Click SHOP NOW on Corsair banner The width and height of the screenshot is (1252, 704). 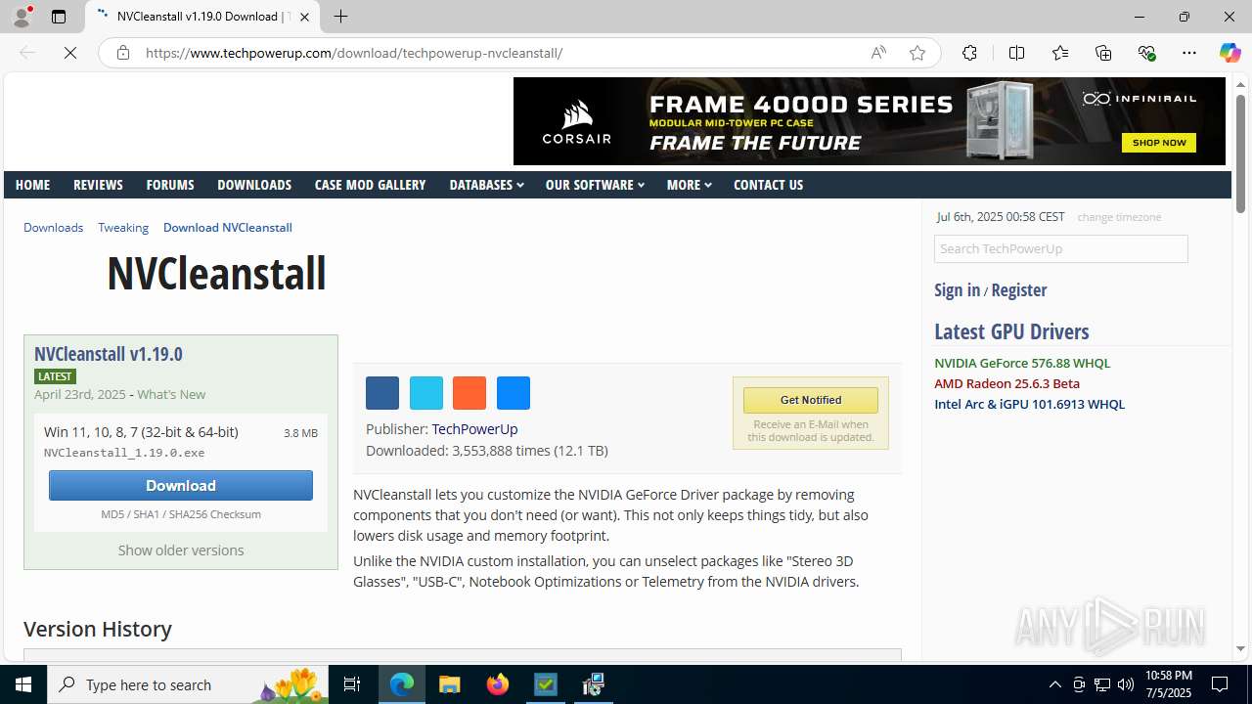coord(1159,143)
